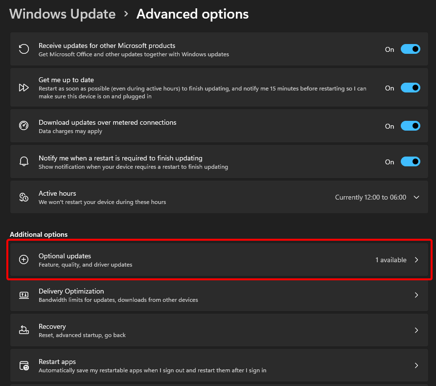Image resolution: width=436 pixels, height=386 pixels.
Task: Click the On label for restart notification
Action: tap(390, 162)
